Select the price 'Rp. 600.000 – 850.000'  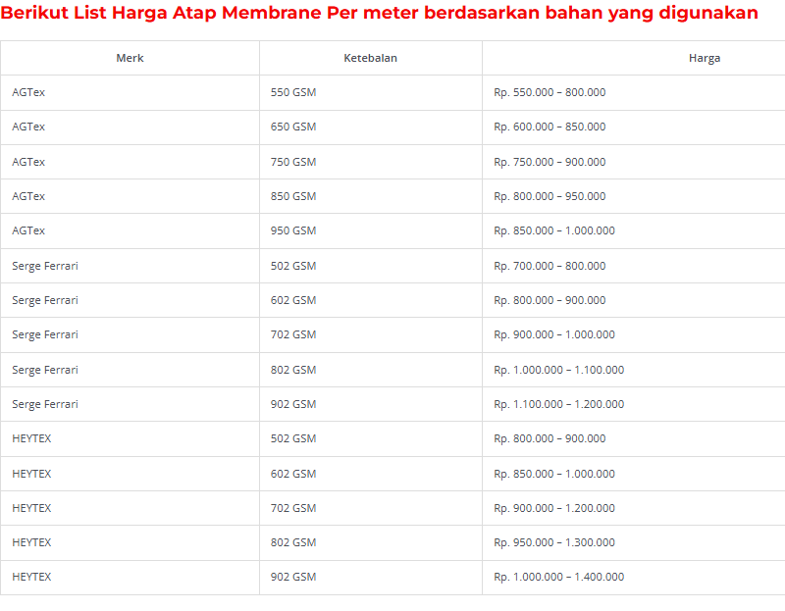(x=549, y=127)
